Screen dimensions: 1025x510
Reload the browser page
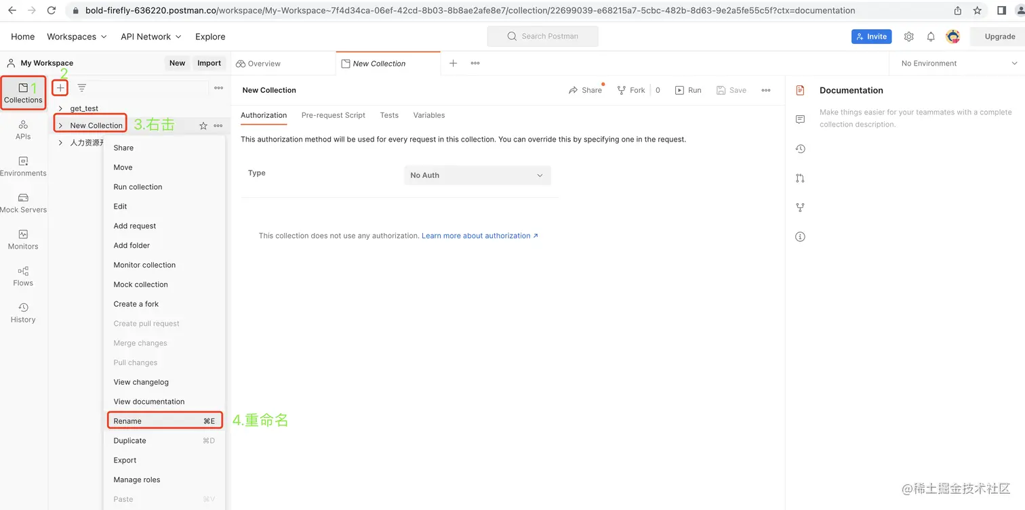point(52,11)
